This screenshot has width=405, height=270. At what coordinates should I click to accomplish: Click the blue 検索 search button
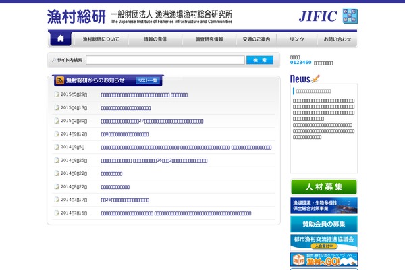(260, 60)
